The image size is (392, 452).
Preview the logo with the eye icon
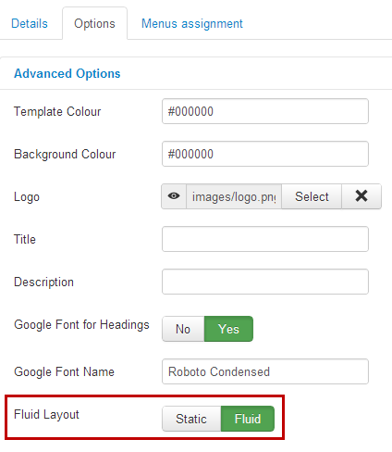pyautogui.click(x=174, y=196)
